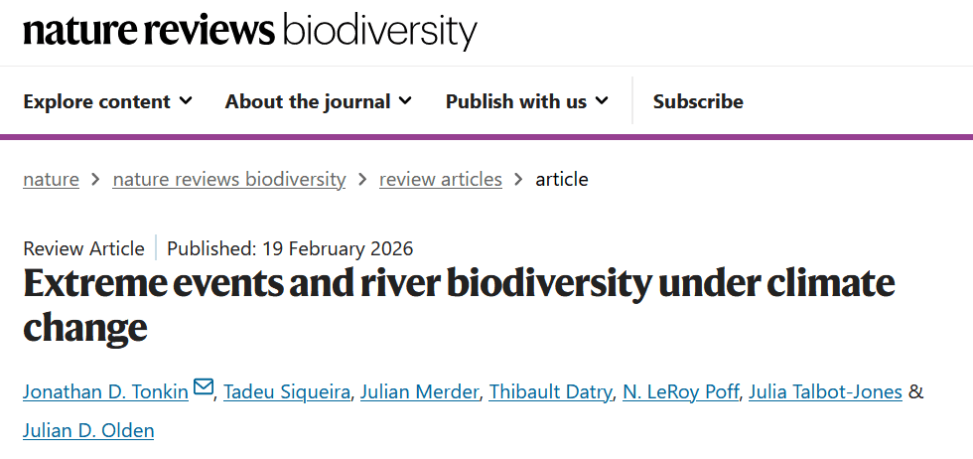The height and width of the screenshot is (459, 973).
Task: Click the chevron beside About the journal
Action: pos(405,101)
